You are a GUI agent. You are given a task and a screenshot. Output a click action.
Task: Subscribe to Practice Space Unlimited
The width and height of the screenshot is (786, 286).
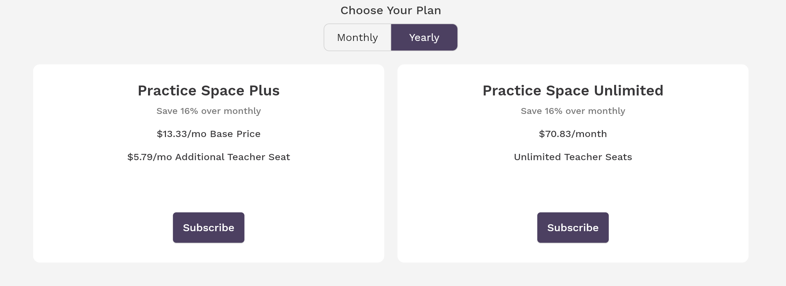[x=573, y=228]
